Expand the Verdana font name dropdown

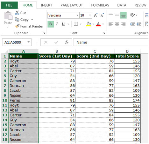(x=78, y=15)
